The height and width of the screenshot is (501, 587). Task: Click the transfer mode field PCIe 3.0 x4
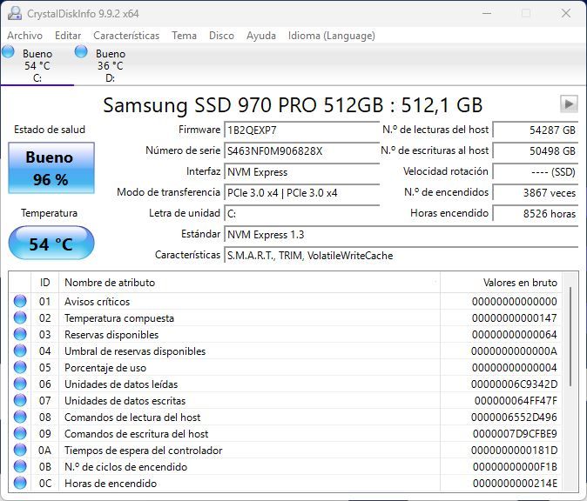(301, 193)
